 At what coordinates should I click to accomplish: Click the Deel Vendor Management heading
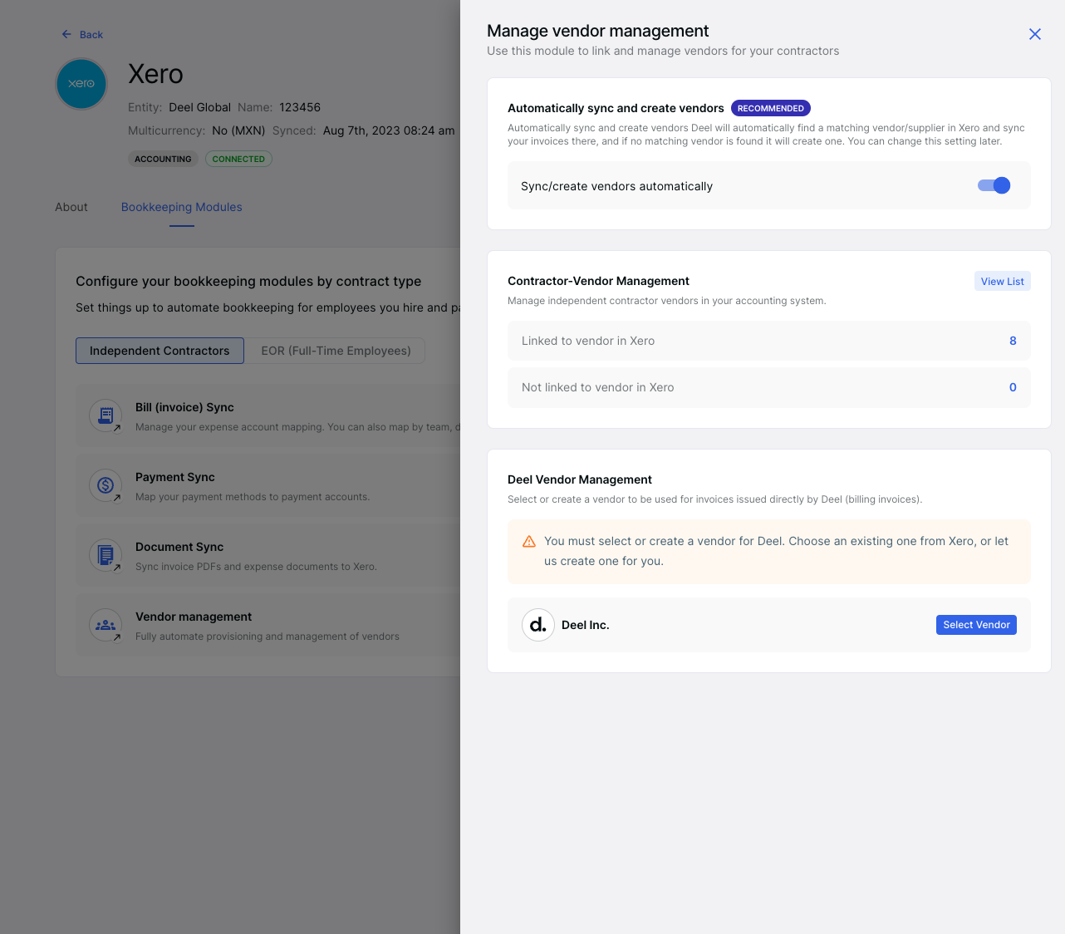pyautogui.click(x=580, y=479)
